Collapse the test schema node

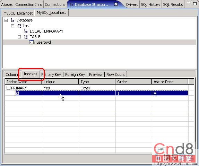[x=12, y=26]
